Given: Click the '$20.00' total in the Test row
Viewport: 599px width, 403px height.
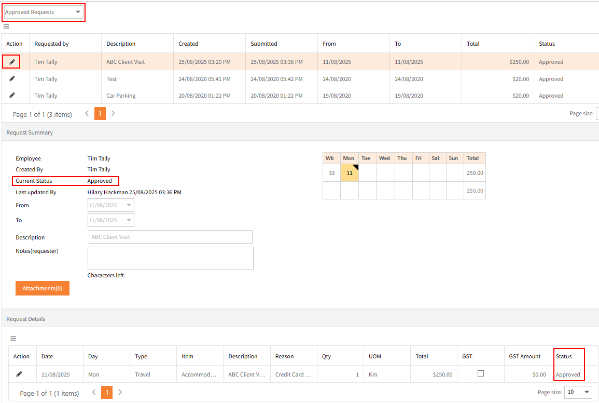Looking at the screenshot, I should point(521,79).
